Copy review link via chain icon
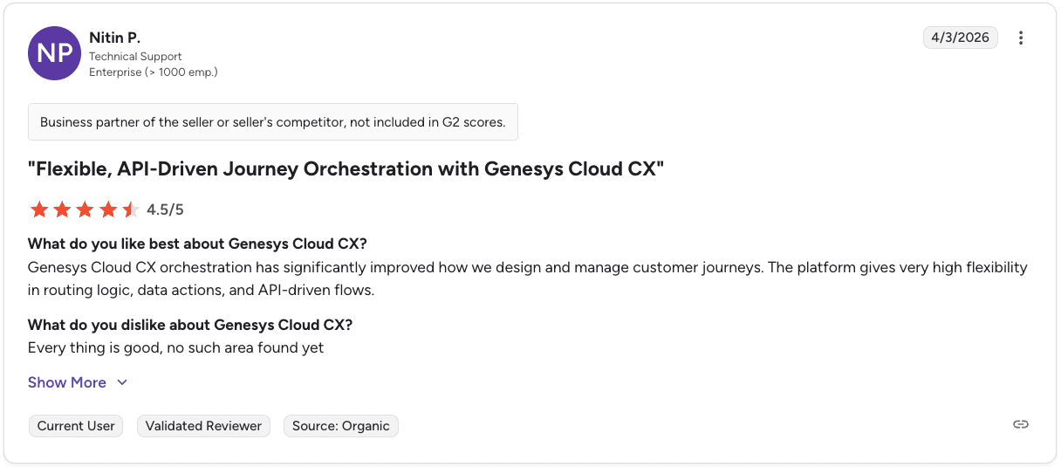The width and height of the screenshot is (1061, 467). point(1021,424)
